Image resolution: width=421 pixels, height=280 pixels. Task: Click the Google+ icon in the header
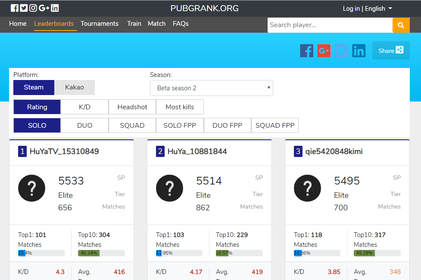(x=42, y=8)
